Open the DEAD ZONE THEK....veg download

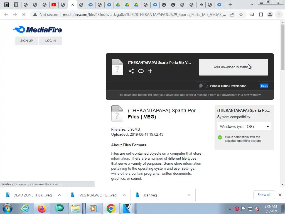point(29,195)
